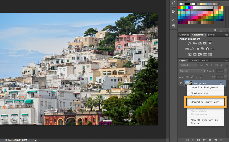Open the Paragraph panel icon
229x142 pixels.
coord(173,26)
